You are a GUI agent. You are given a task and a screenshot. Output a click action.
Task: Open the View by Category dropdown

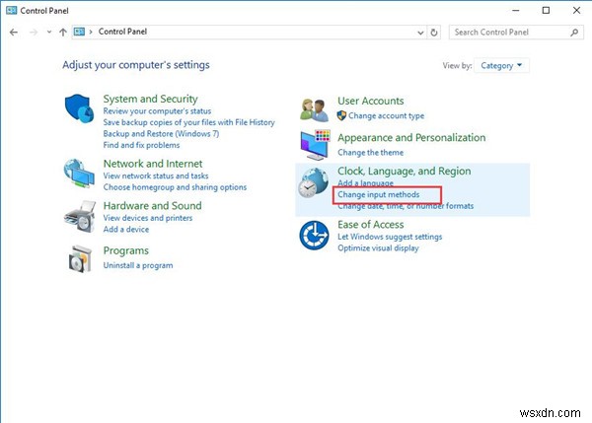(501, 66)
